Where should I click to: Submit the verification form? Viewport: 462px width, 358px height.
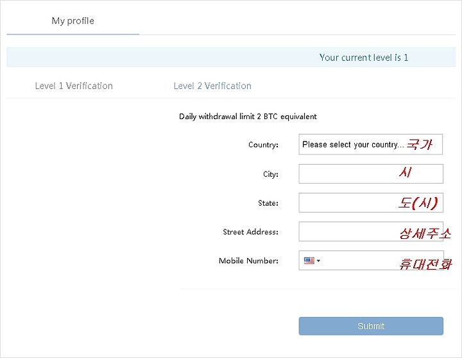(371, 326)
